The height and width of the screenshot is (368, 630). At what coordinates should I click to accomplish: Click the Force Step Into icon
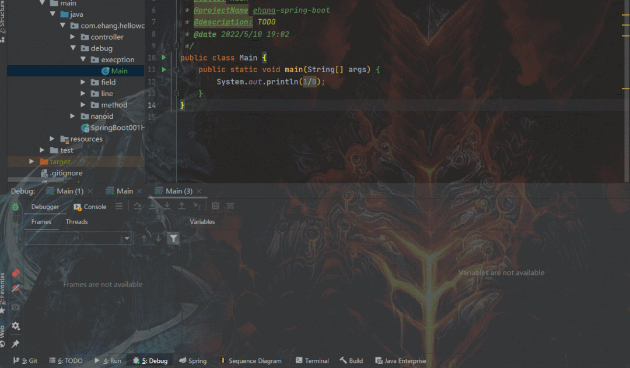tap(167, 206)
